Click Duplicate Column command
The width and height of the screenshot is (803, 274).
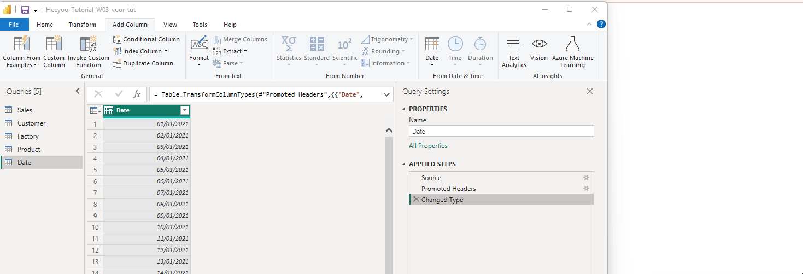pos(143,63)
